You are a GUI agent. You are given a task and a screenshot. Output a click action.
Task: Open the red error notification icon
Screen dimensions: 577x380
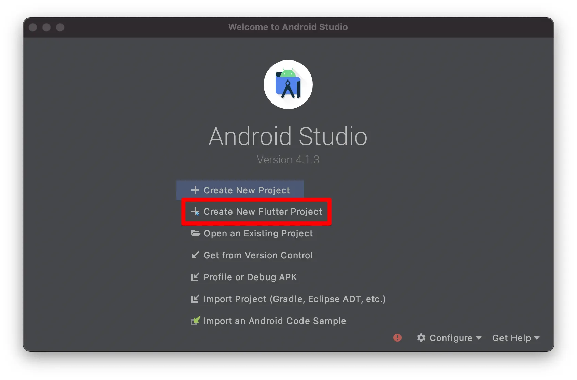click(397, 338)
